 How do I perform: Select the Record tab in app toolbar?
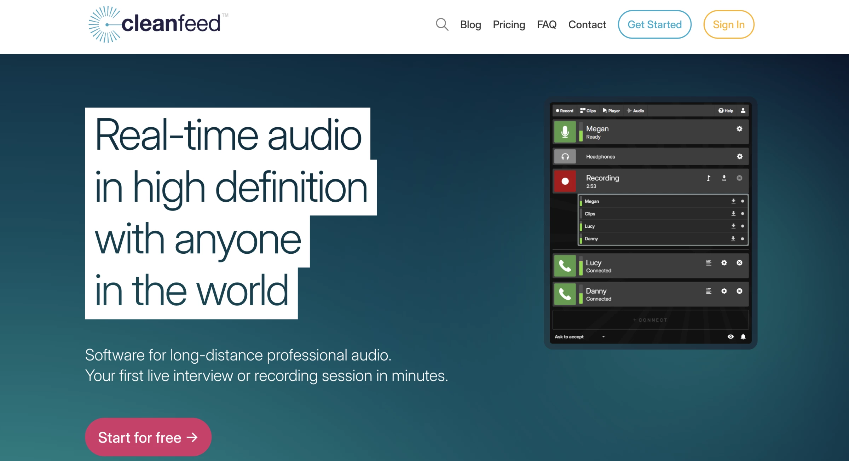(x=565, y=111)
